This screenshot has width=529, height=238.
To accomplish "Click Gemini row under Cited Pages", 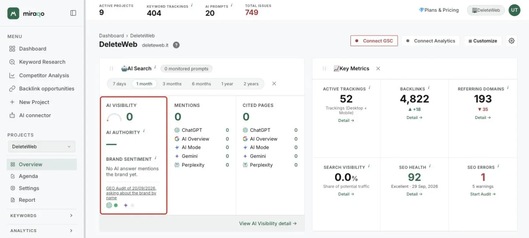I will click(x=270, y=156).
